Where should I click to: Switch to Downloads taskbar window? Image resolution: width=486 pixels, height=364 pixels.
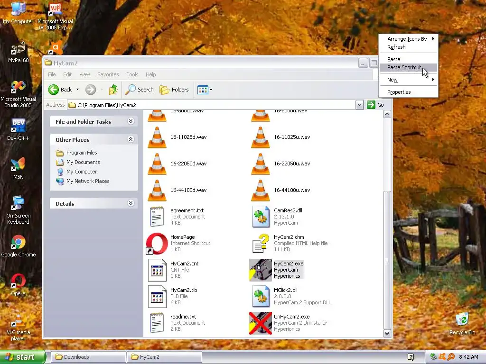coord(88,357)
